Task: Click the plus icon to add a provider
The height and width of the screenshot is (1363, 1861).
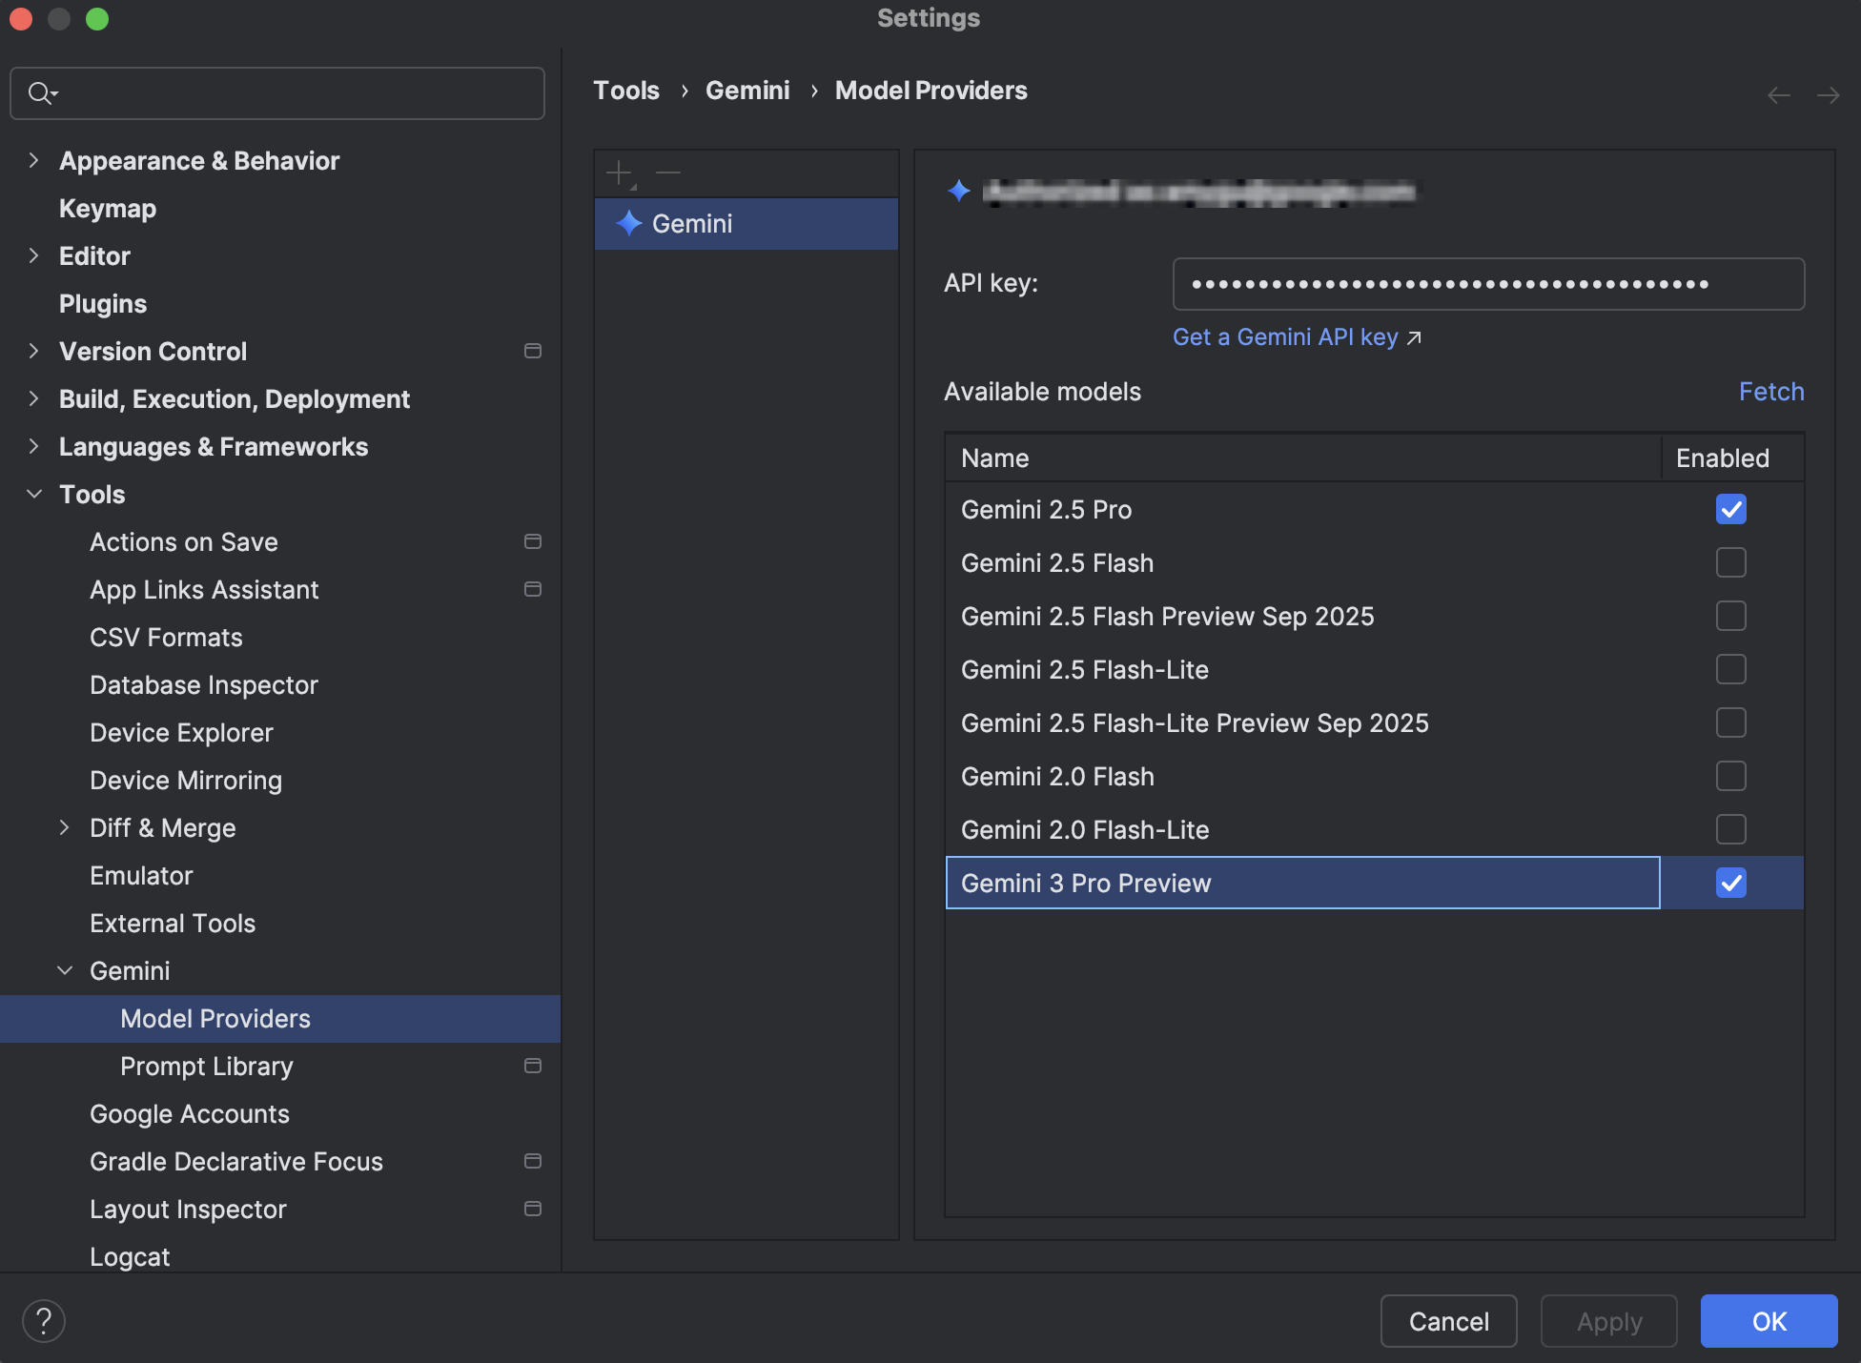Action: (x=619, y=173)
